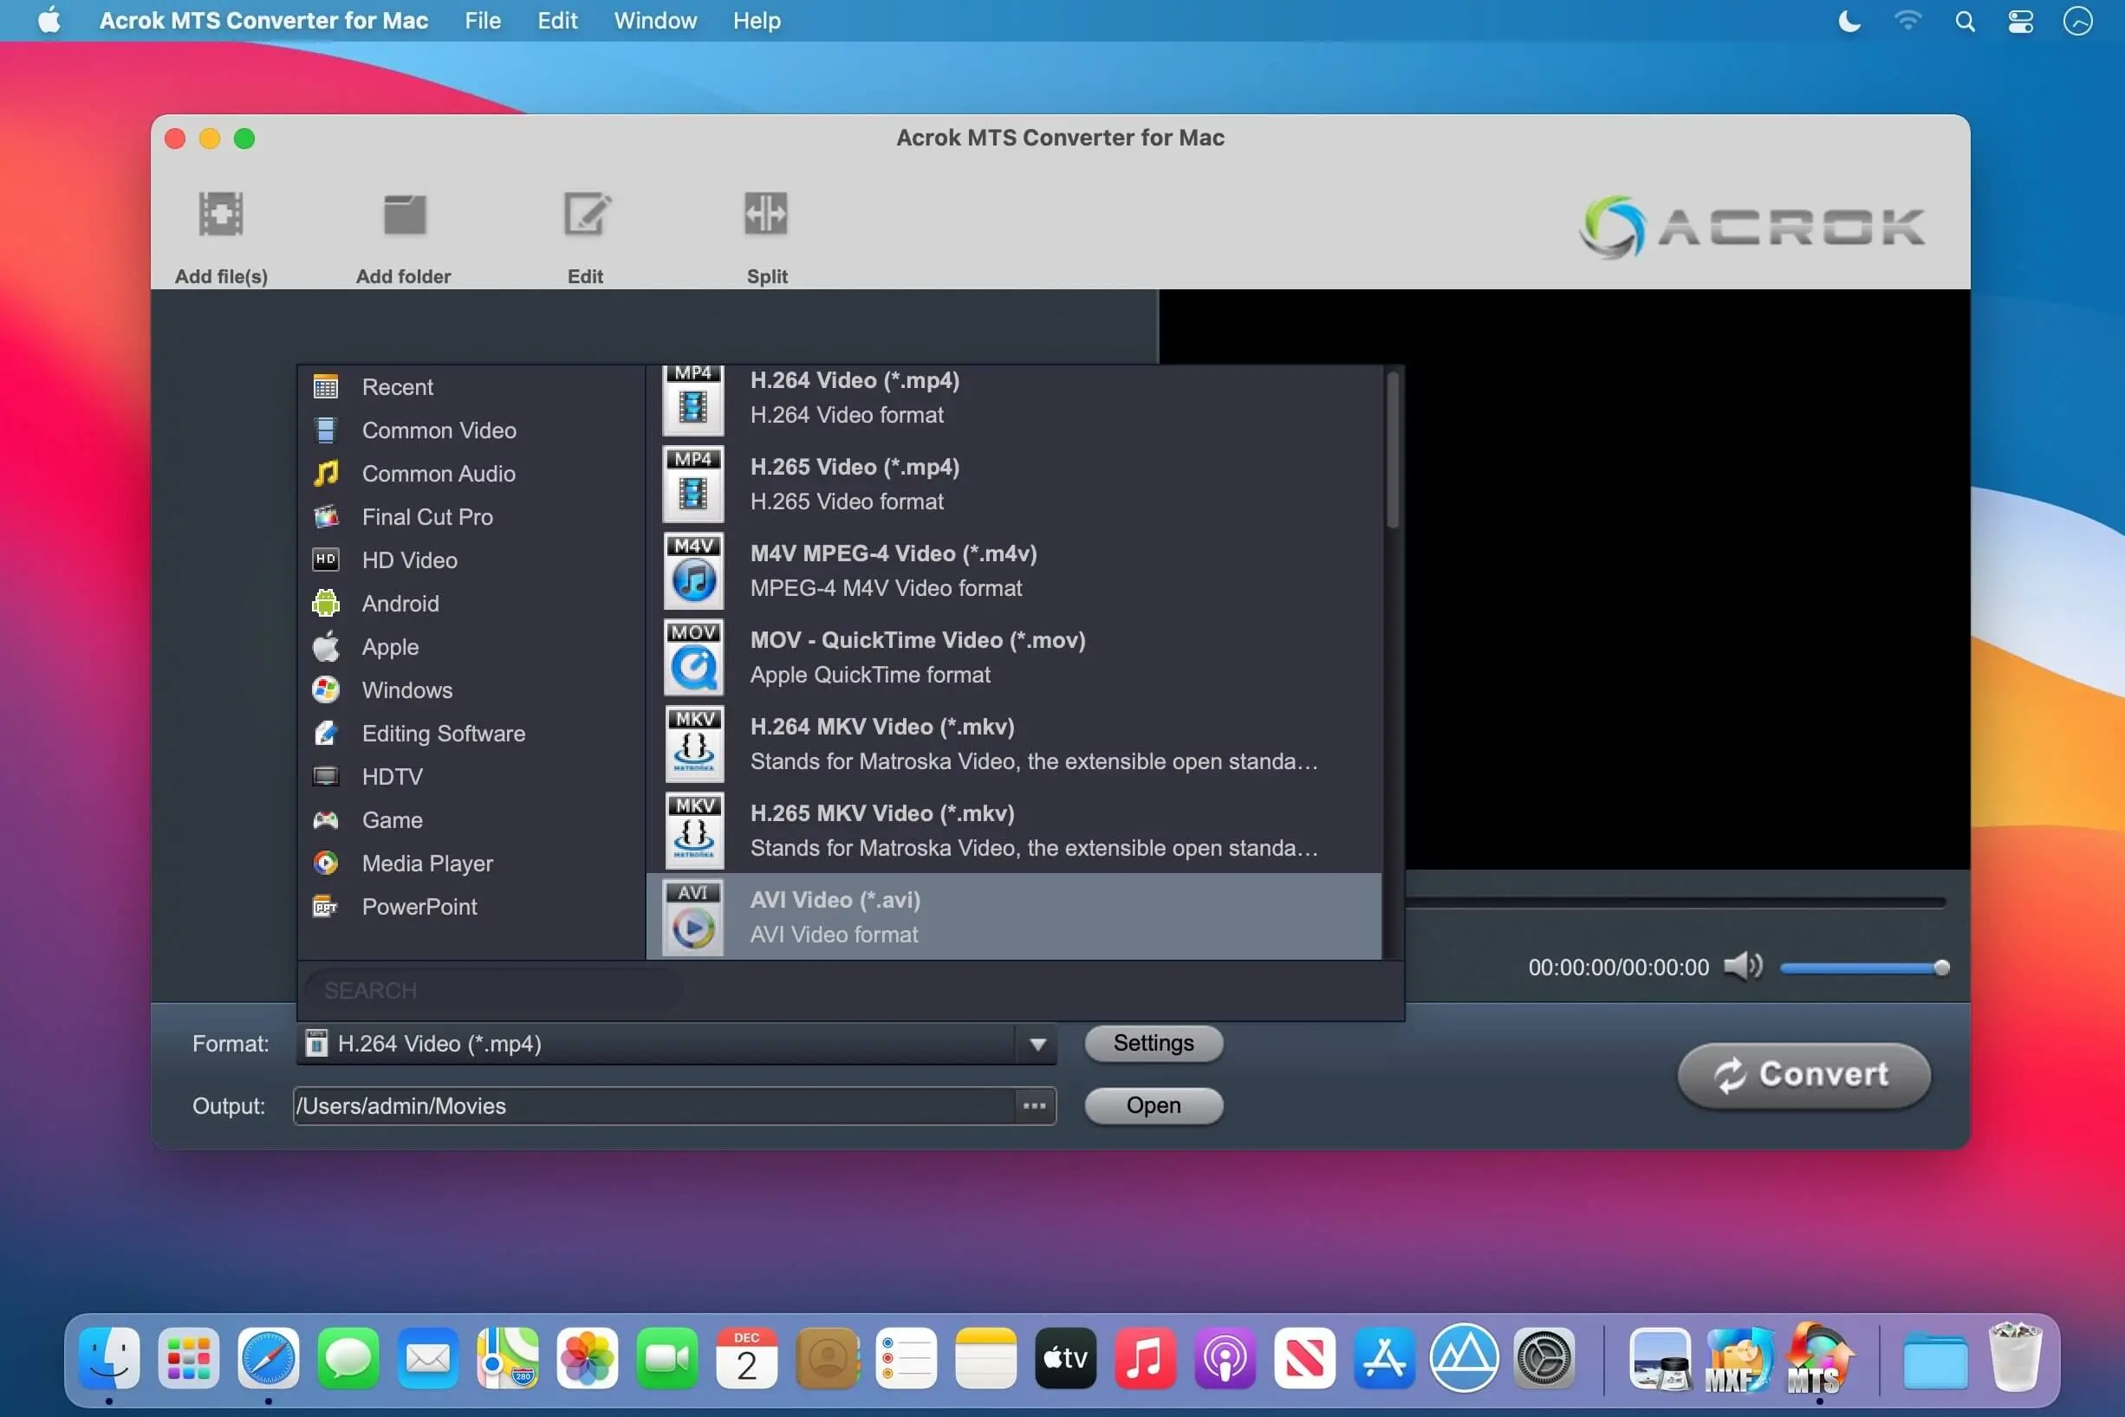
Task: Expand the Format dropdown arrow
Action: 1037,1045
